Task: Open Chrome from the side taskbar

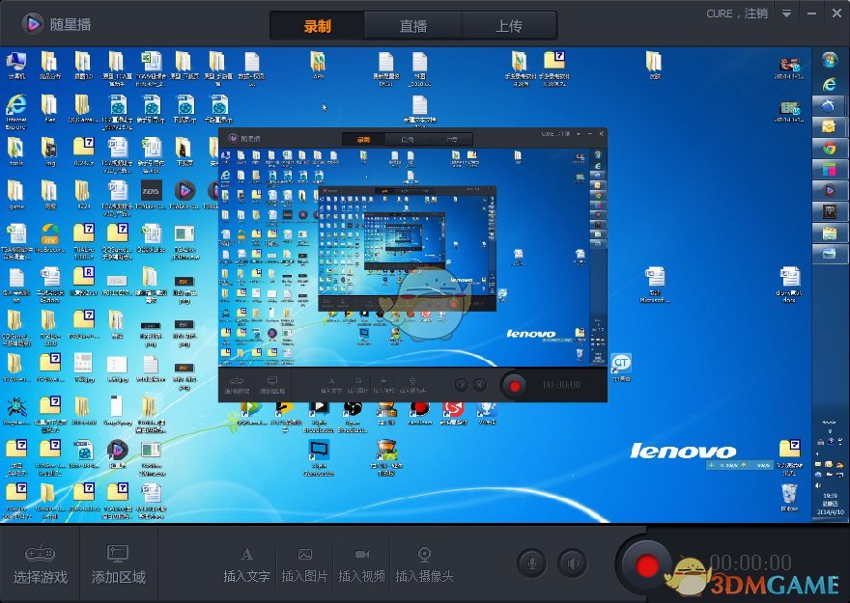Action: pos(829,149)
